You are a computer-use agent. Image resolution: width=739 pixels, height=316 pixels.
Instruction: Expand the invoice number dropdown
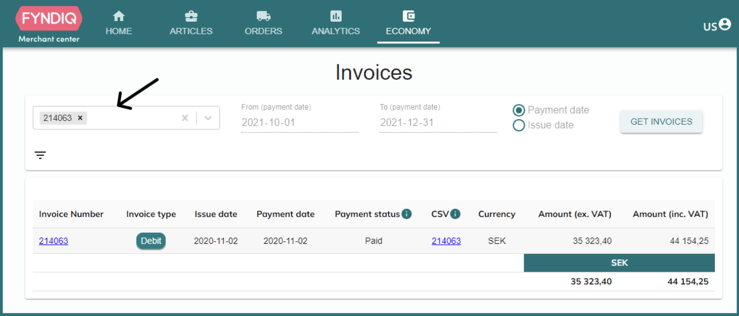click(208, 118)
